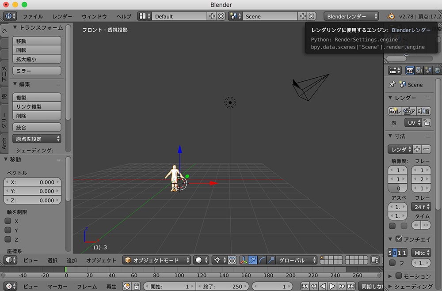Open the global transform orientation dropdown

pos(296,260)
